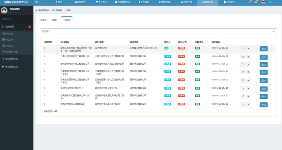
Task: Click 通知 button for row 2
Action: pyautogui.click(x=264, y=57)
